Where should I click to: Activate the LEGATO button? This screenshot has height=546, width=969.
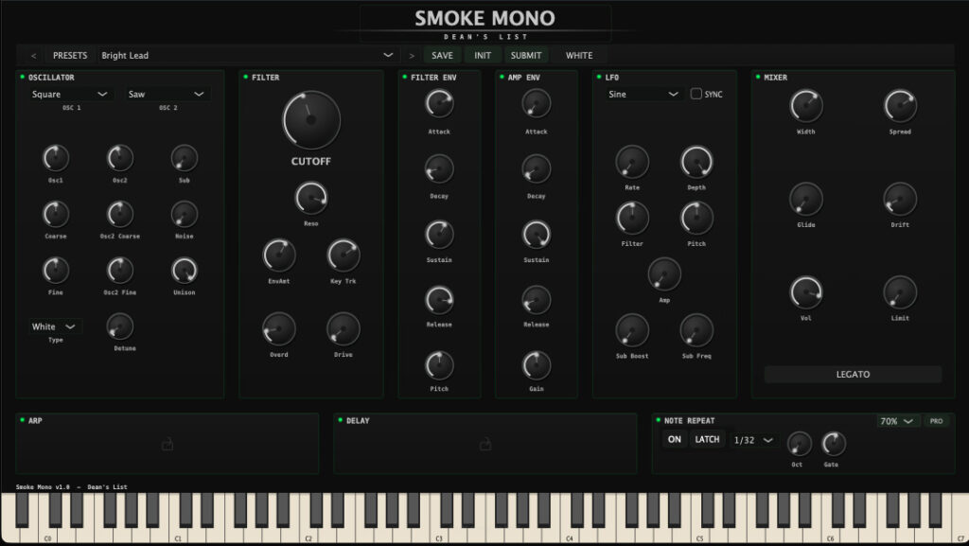[851, 375]
